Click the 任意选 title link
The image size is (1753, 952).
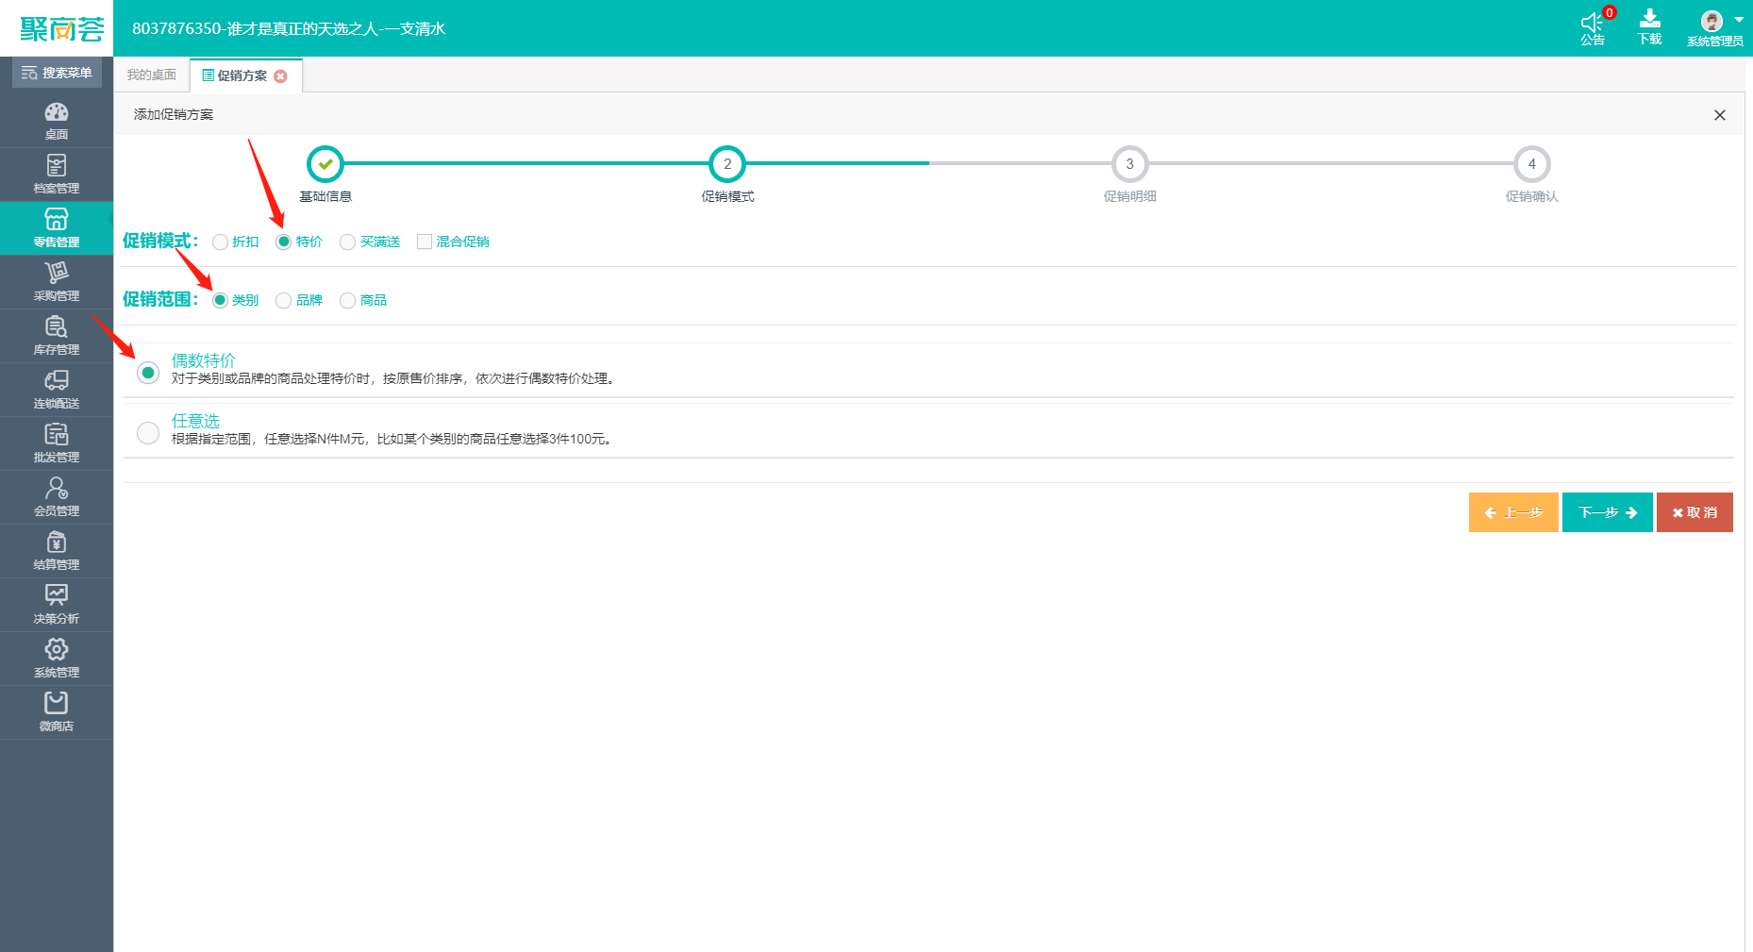pos(195,421)
